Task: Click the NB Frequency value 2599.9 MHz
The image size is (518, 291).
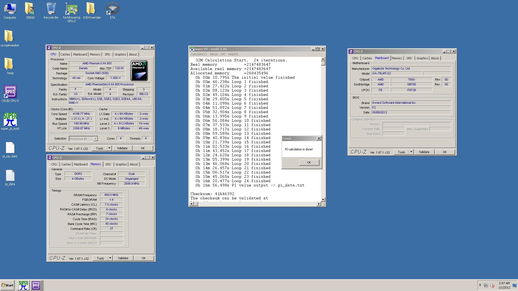Action: pos(132,183)
